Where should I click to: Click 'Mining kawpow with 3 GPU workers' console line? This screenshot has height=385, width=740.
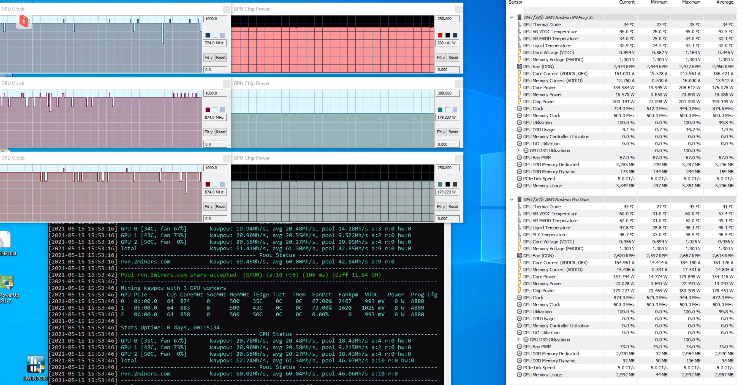pos(173,288)
